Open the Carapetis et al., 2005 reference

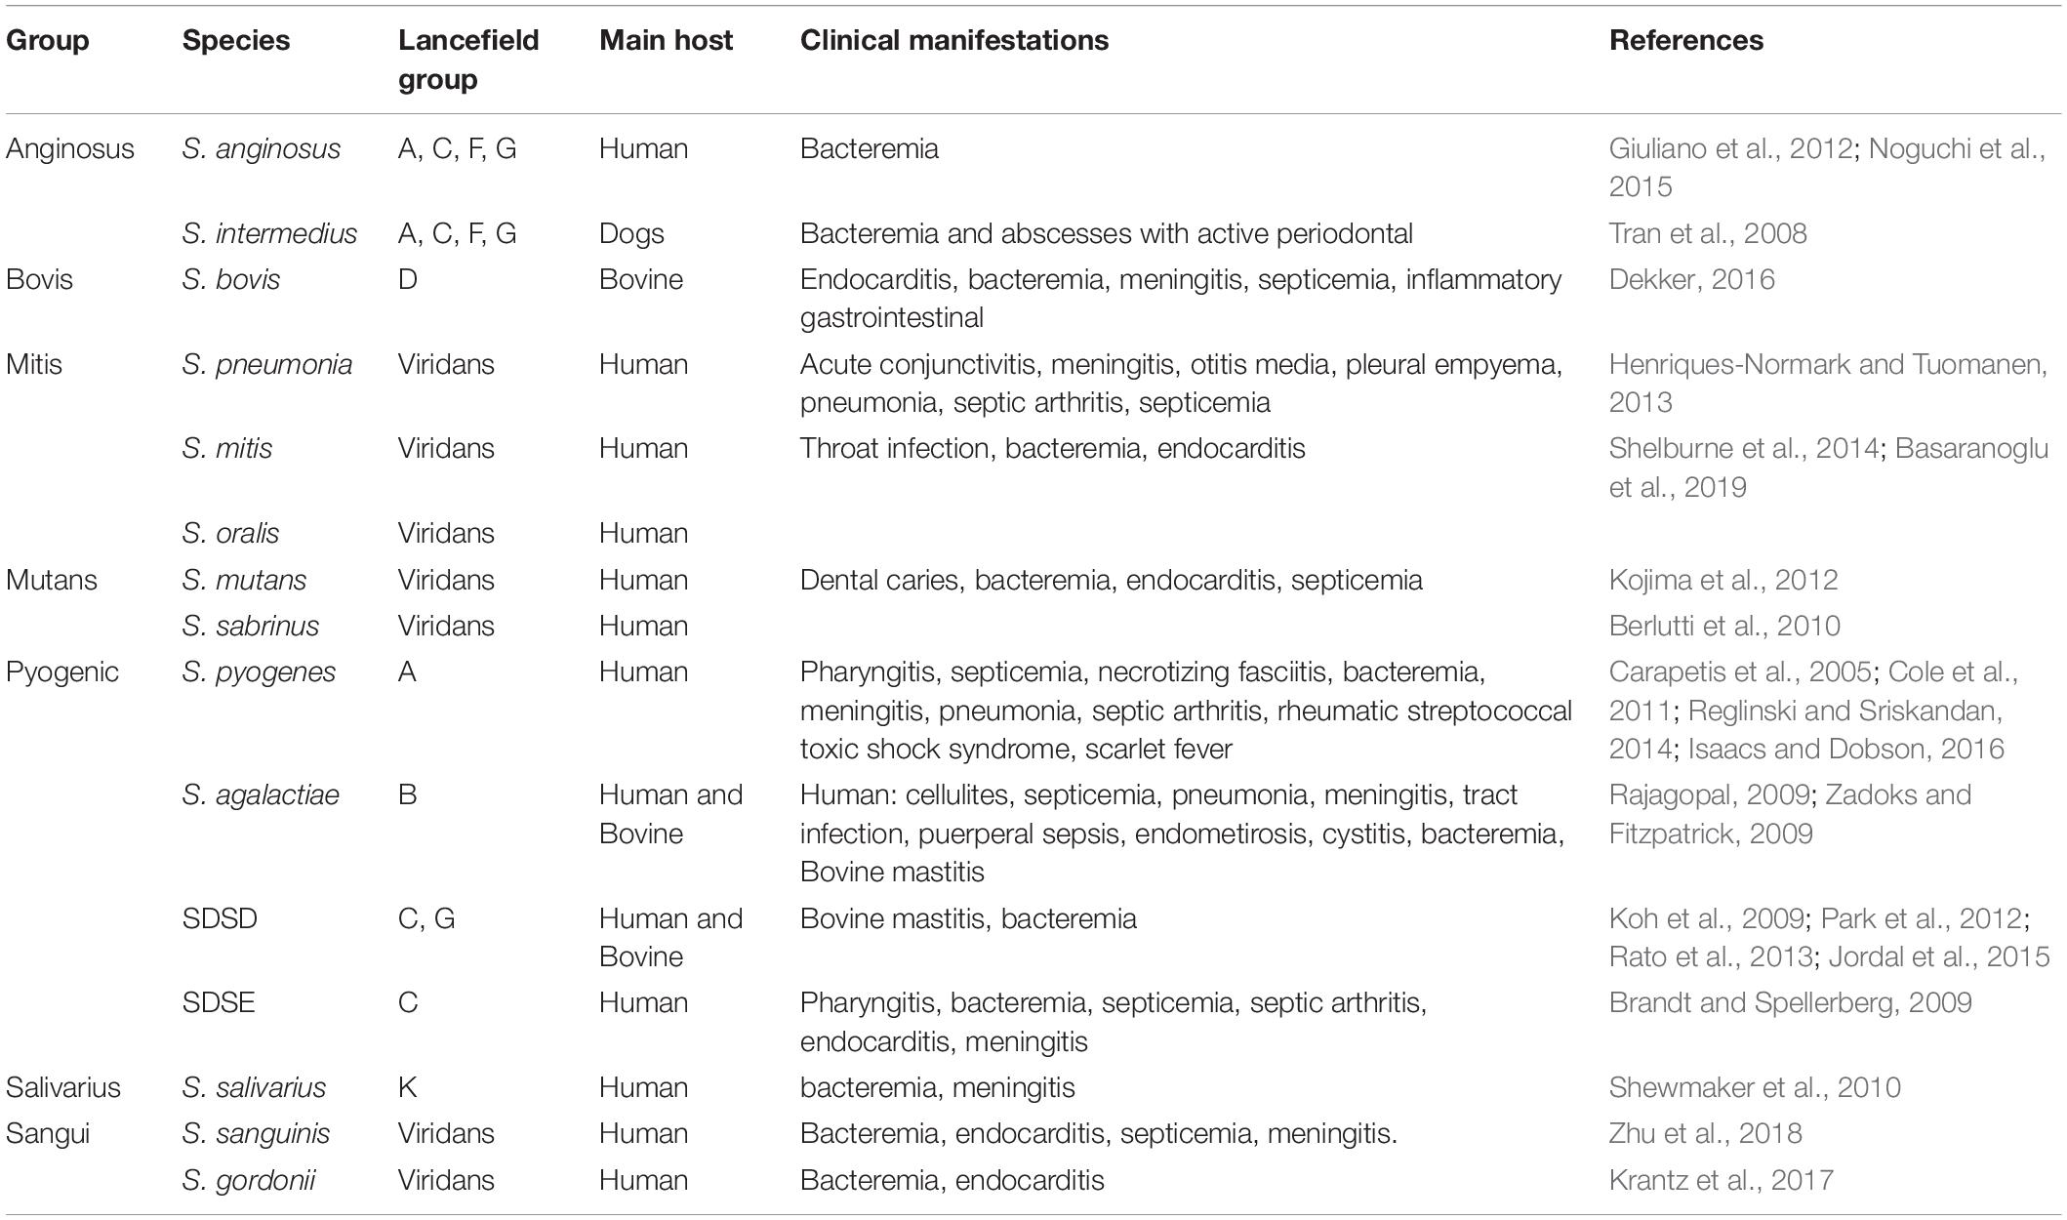point(1740,671)
